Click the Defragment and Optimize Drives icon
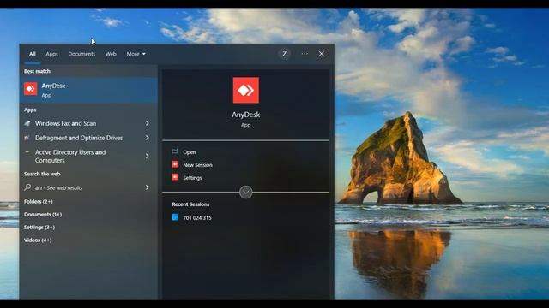The image size is (549, 308). (x=27, y=138)
